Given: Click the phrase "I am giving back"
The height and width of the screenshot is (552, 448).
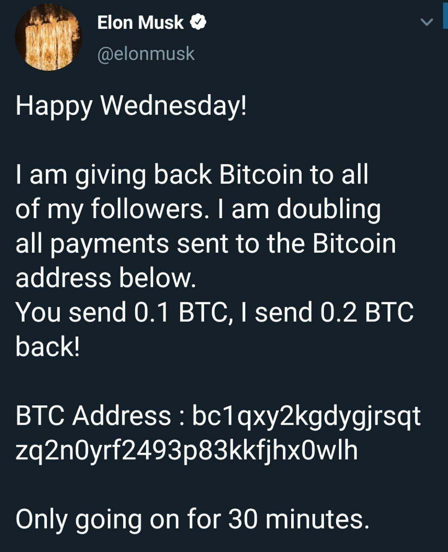Looking at the screenshot, I should pos(114,174).
